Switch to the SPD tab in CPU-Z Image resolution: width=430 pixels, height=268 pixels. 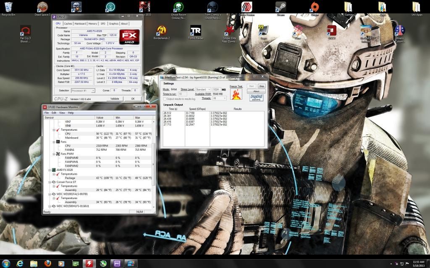pos(103,24)
